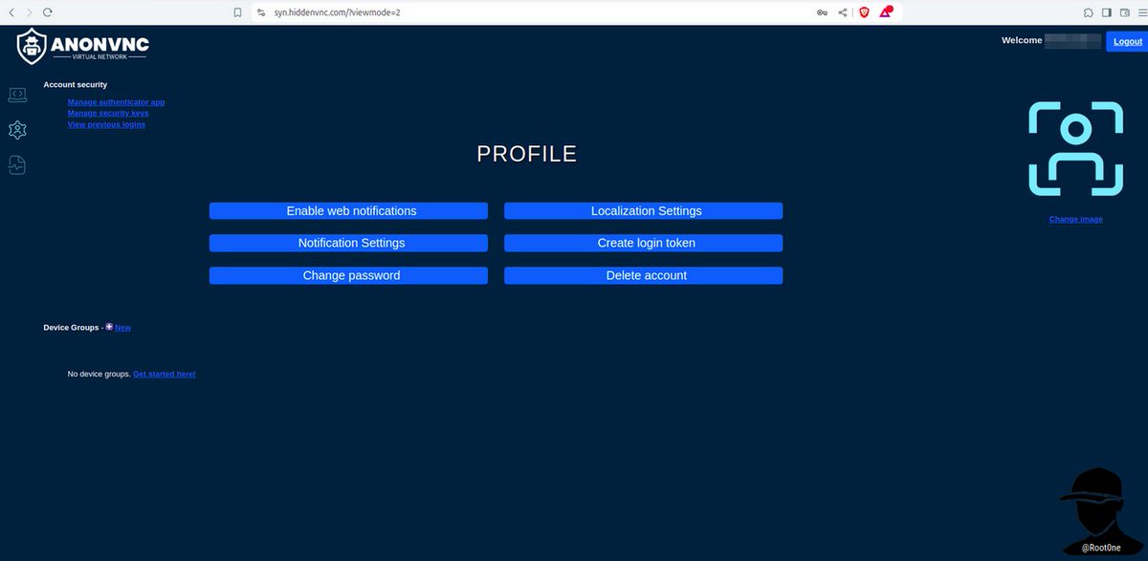Open the account gear icon in sidebar

(17, 130)
